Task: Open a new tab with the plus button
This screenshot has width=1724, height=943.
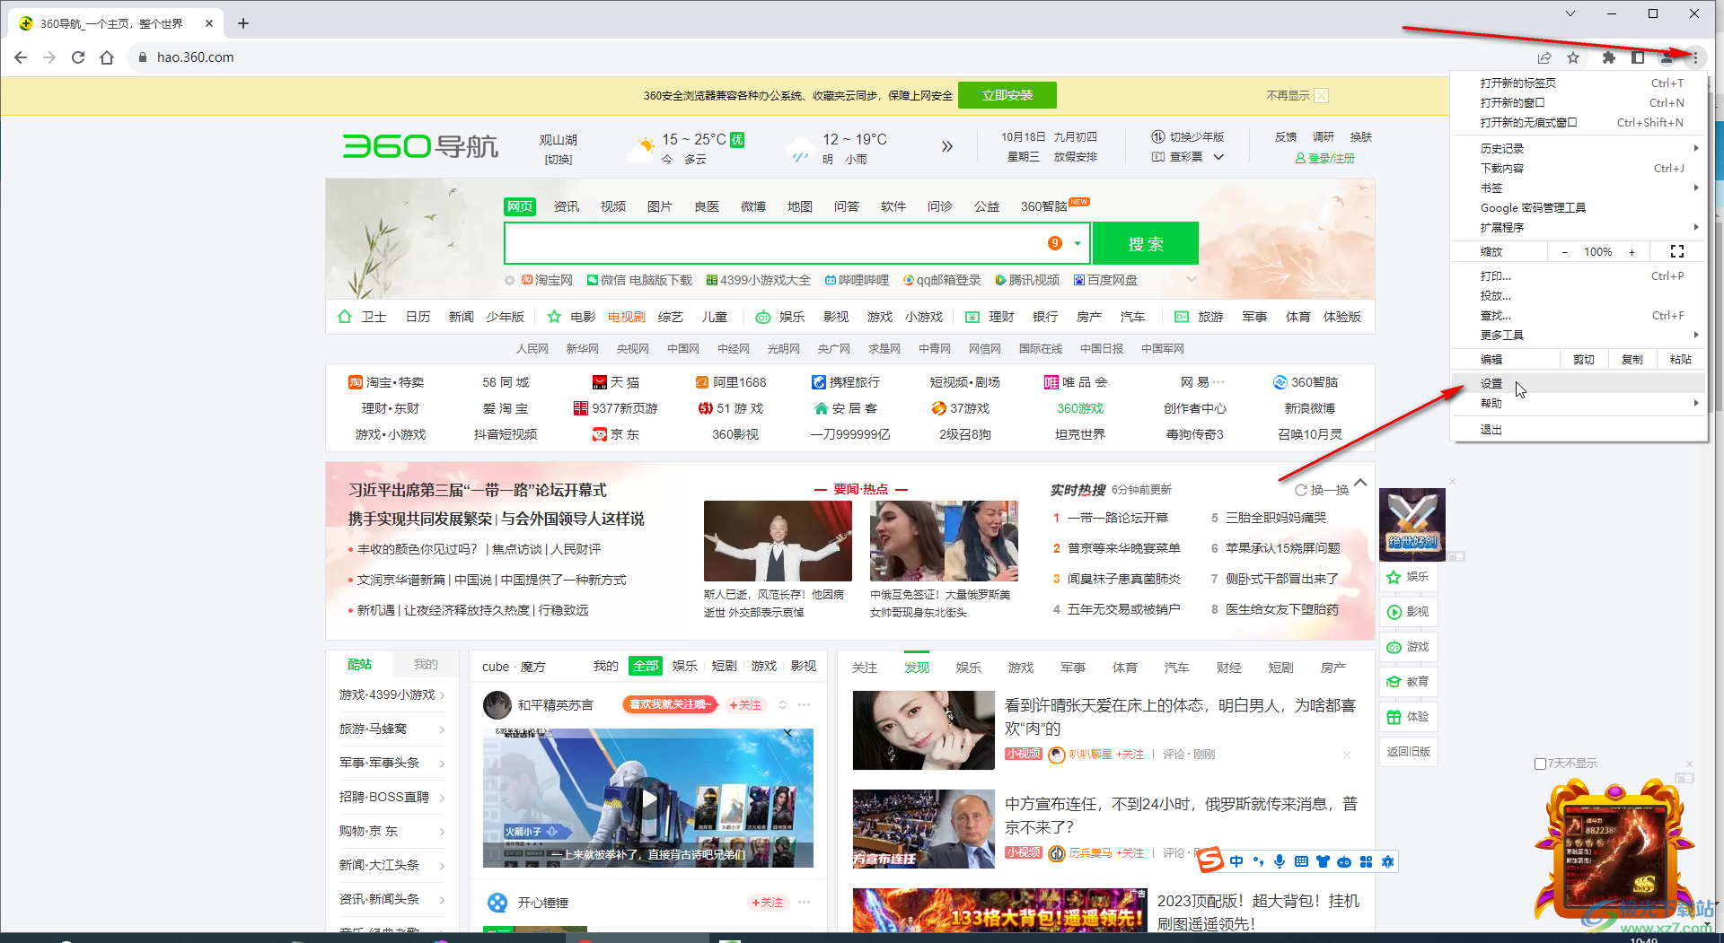Action: pyautogui.click(x=243, y=23)
